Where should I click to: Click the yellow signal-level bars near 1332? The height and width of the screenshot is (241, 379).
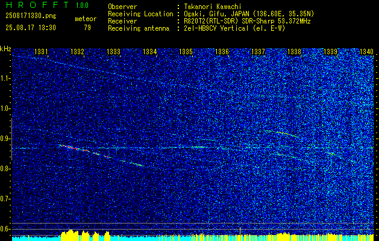click(70, 235)
